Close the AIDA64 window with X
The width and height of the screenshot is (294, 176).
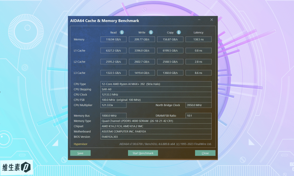coord(212,20)
